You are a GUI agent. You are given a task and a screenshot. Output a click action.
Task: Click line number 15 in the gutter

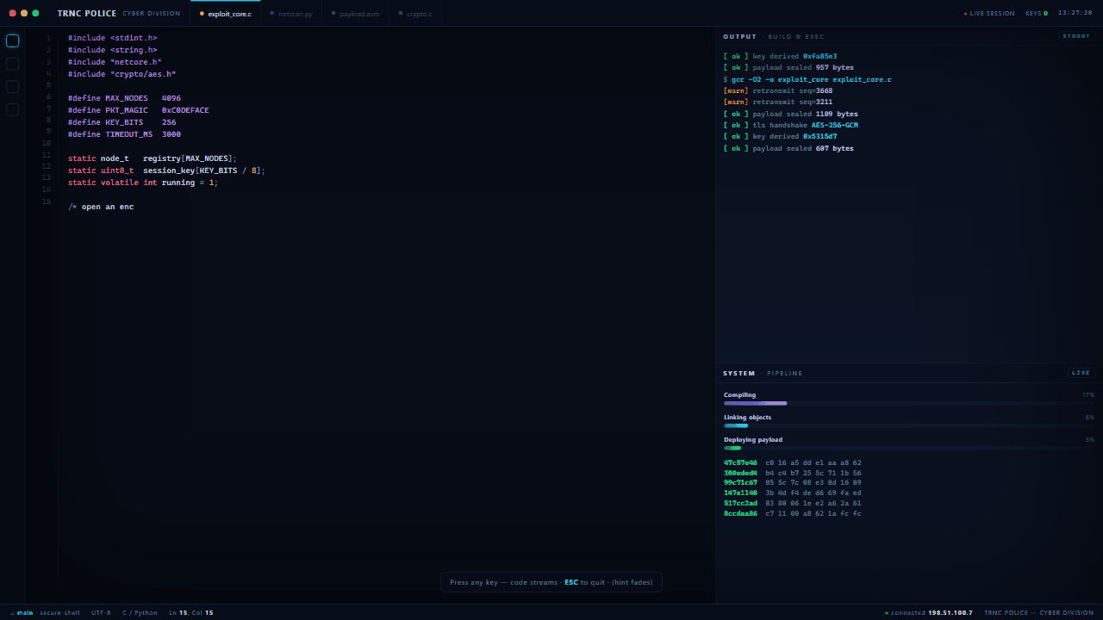(47, 201)
